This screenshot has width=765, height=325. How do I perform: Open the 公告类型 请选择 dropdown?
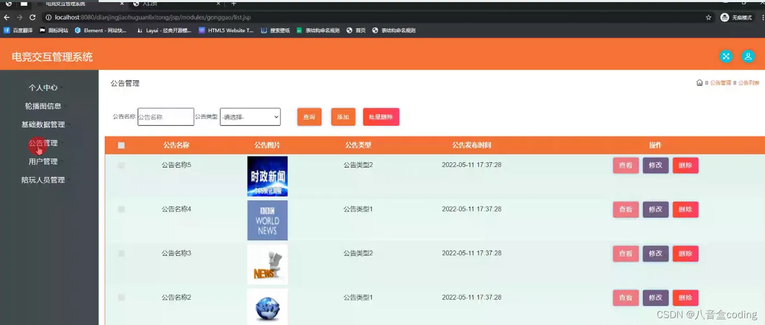250,117
